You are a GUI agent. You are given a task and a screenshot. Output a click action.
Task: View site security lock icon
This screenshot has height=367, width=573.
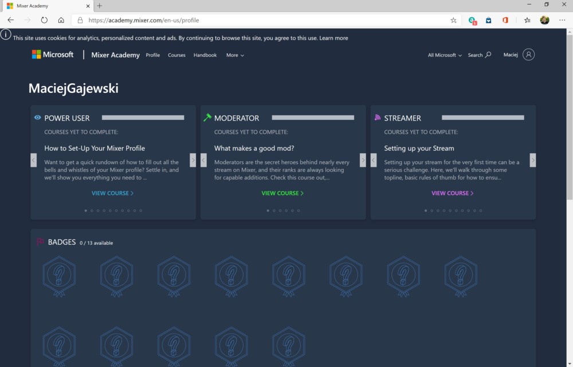[x=80, y=20]
